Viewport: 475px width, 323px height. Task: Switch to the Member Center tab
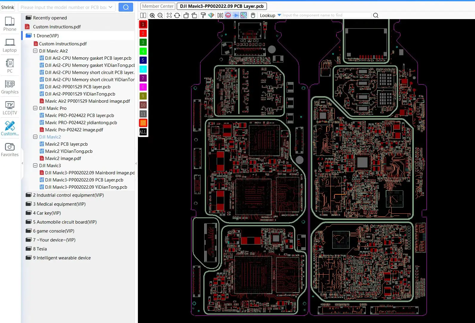click(x=158, y=6)
